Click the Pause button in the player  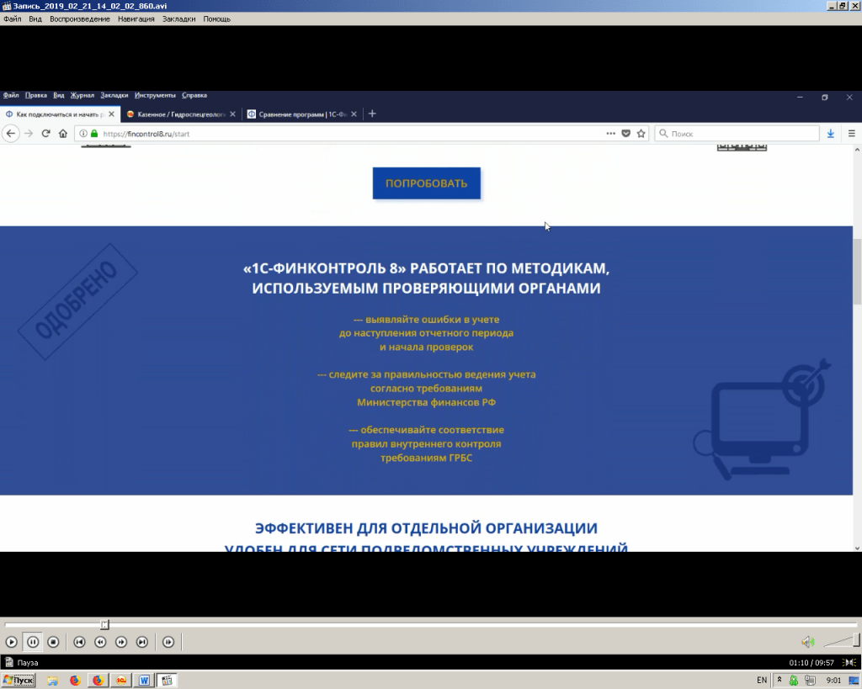tap(33, 642)
